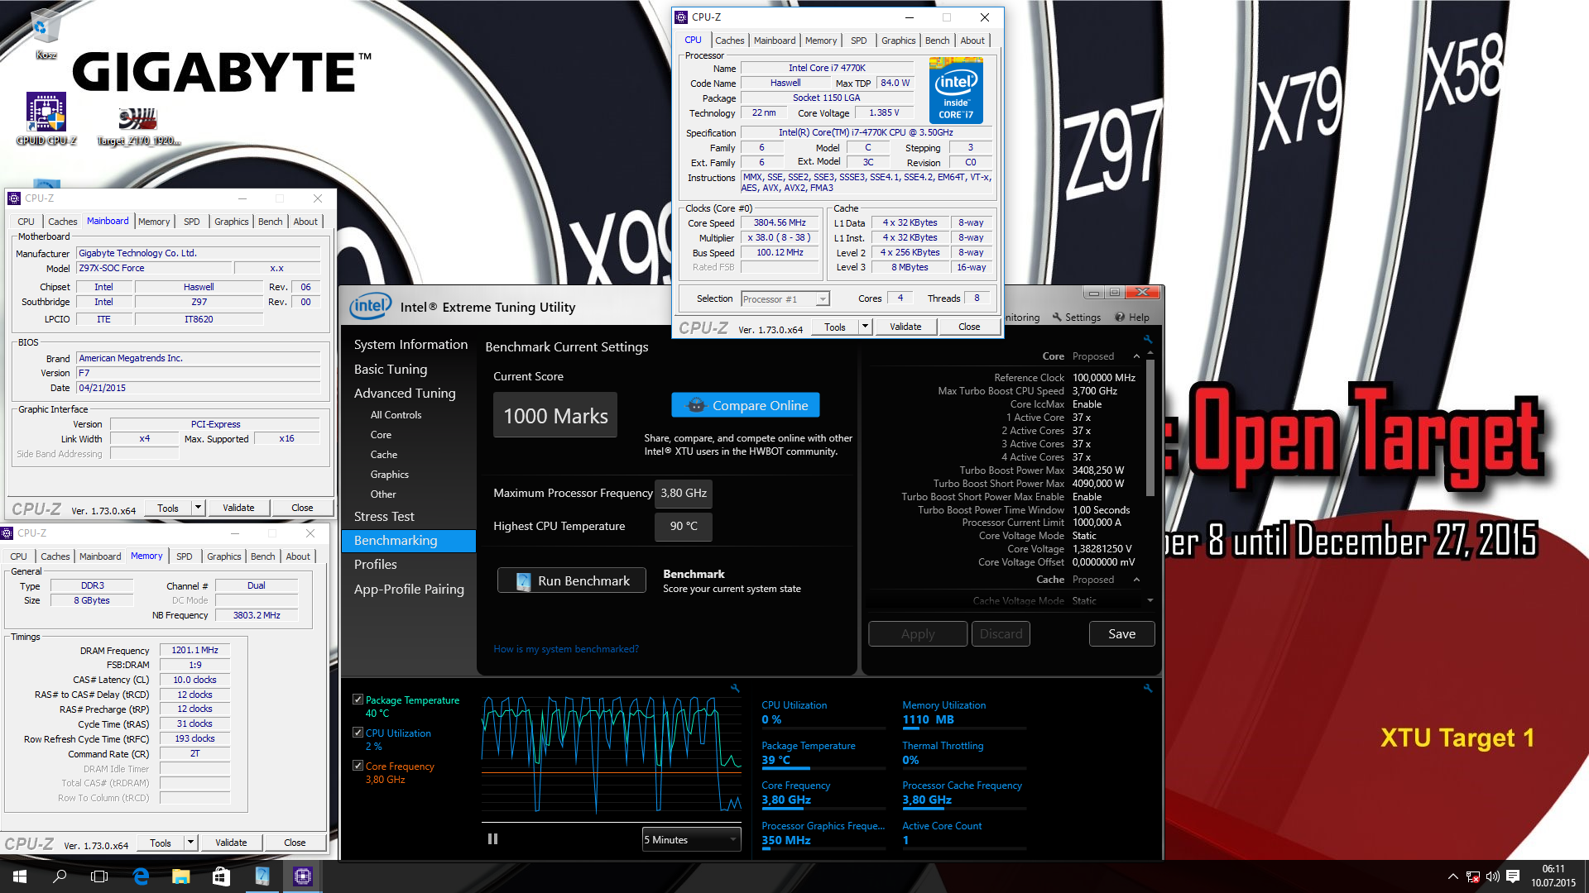Screen dimensions: 1589x893
Task: Click the Max Turbo Boost CPU Speed value 3,700 GHz
Action: click(1095, 391)
